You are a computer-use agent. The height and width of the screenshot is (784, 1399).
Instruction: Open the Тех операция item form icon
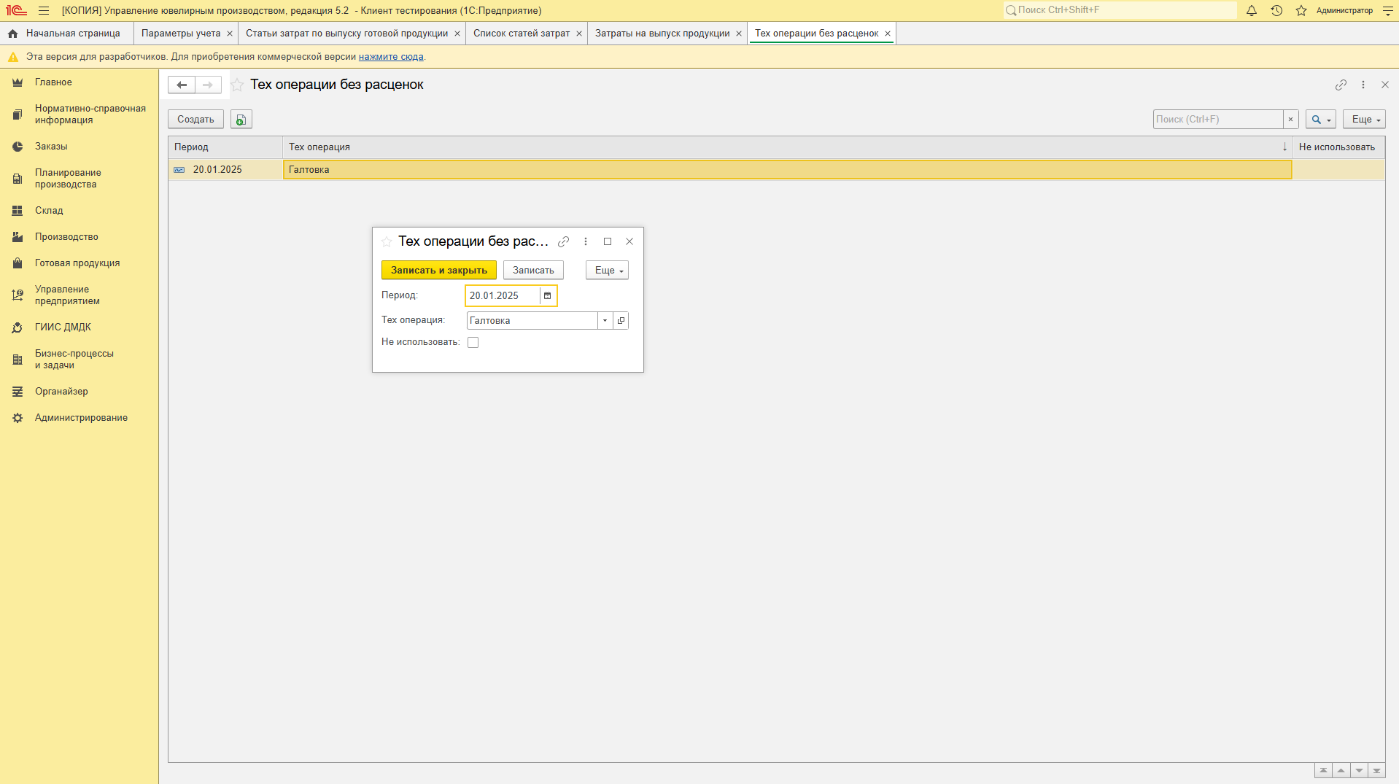[621, 321]
